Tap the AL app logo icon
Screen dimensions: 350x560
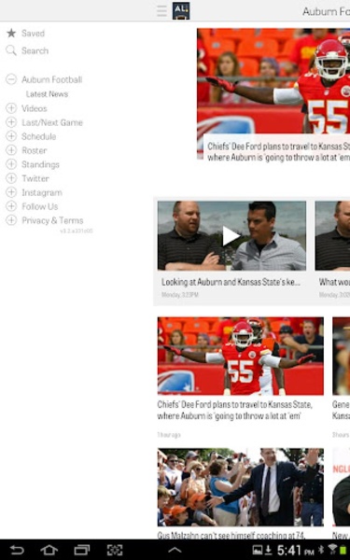point(181,10)
